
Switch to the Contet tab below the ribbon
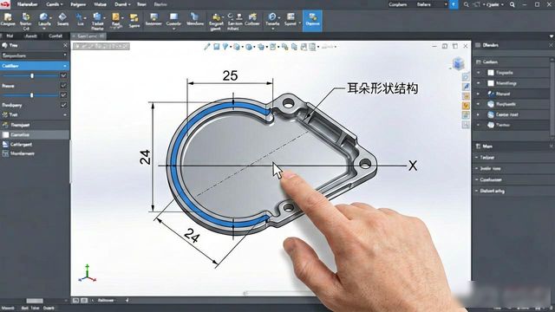[55, 36]
